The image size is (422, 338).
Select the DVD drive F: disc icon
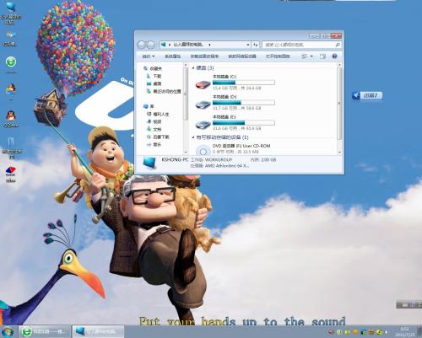click(x=203, y=150)
